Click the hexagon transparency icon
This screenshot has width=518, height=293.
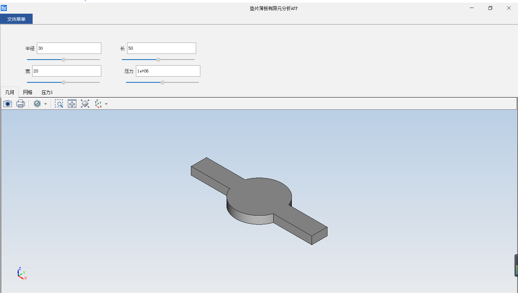pyautogui.click(x=37, y=104)
